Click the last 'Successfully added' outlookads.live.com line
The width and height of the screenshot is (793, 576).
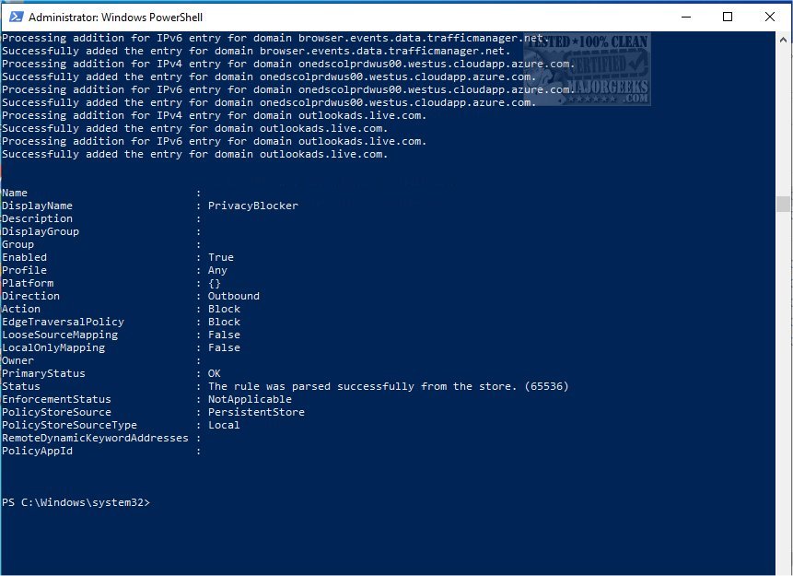194,154
